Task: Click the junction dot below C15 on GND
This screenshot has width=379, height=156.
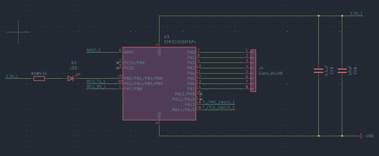Action: (319, 136)
